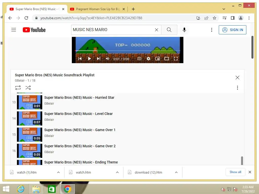Close the Super Mario Bros tab
The image size is (259, 194).
63,9
